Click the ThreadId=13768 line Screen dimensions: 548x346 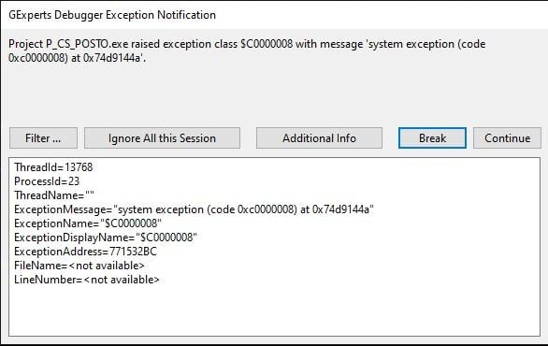53,167
